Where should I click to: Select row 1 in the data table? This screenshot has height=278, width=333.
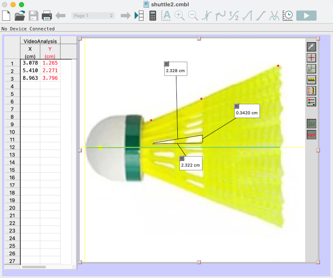pos(12,63)
